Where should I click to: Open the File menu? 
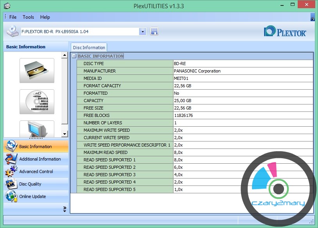pos(13,17)
